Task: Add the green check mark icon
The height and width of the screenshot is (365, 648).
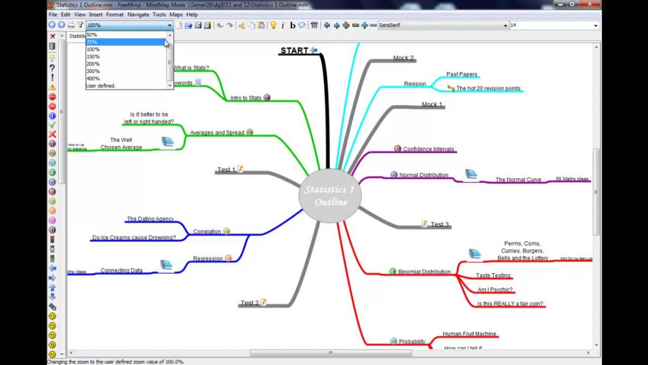Action: 52,125
